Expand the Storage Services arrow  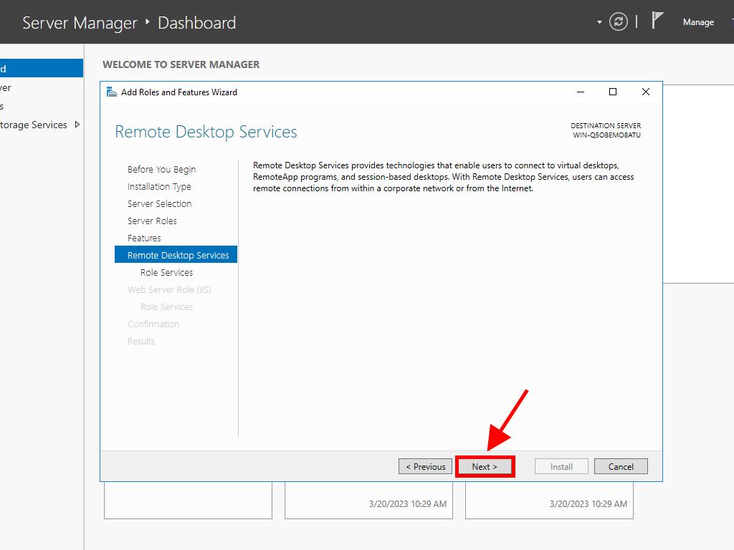coord(77,125)
